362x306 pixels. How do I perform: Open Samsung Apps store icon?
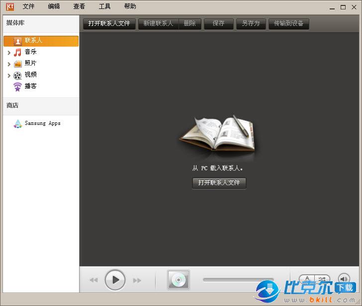(18, 124)
